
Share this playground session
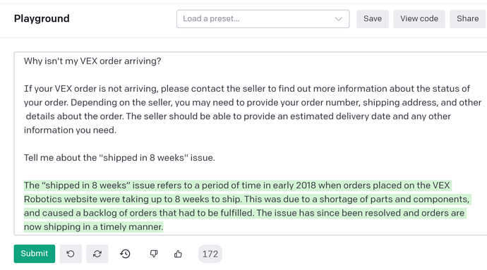point(468,19)
